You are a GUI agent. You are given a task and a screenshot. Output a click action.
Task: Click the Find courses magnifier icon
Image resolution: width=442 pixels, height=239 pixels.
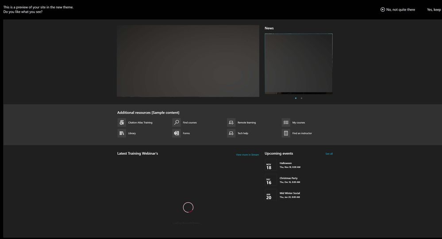pos(177,122)
